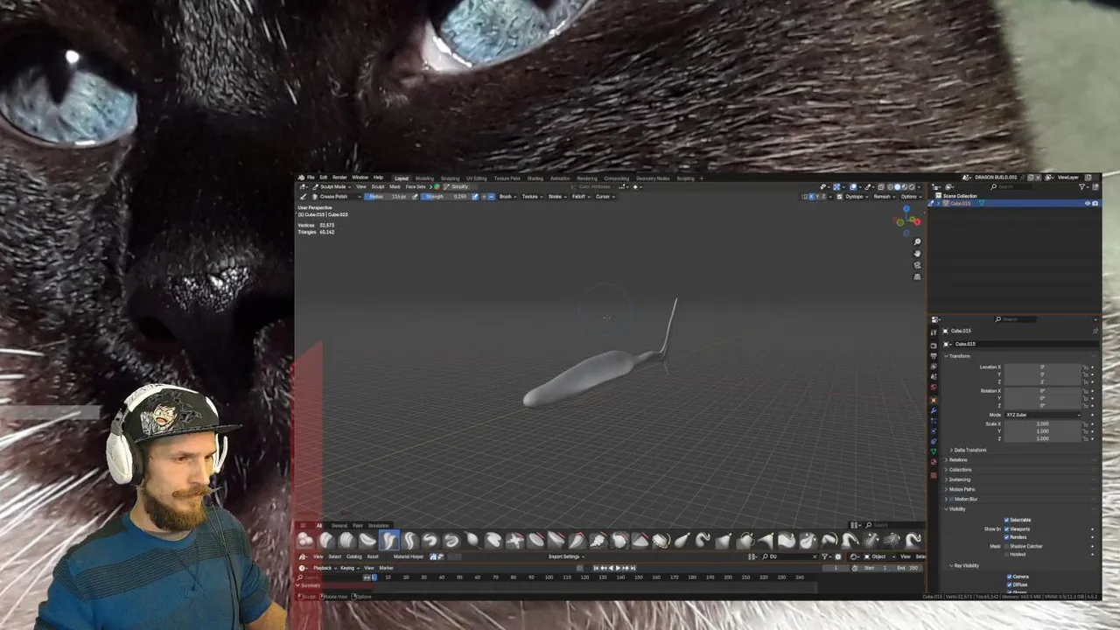This screenshot has height=630, width=1120.
Task: Click the Blender logo in top menu bar
Action: [301, 178]
